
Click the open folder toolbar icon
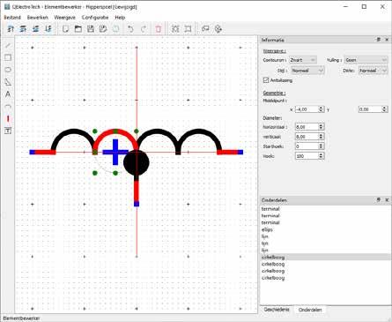tap(78, 29)
